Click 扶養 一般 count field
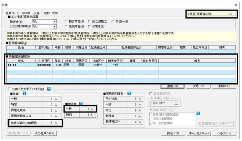The image size is (242, 141). pyautogui.click(x=52, y=99)
